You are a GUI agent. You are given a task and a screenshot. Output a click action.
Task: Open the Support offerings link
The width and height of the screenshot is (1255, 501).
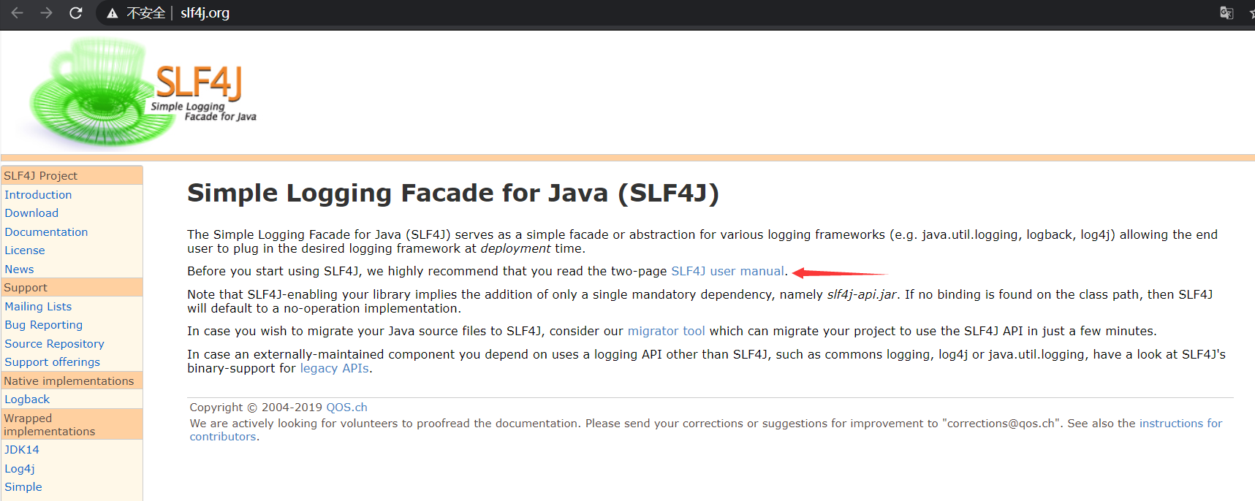pyautogui.click(x=52, y=362)
